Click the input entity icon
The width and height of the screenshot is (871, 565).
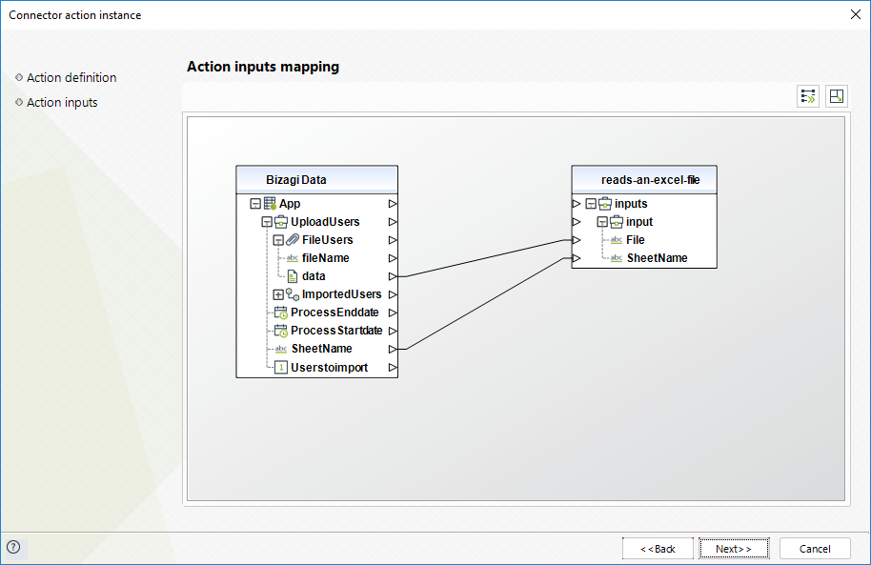point(617,222)
